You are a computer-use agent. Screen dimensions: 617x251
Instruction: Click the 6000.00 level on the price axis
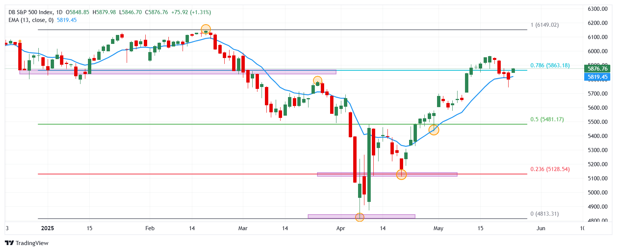(598, 51)
